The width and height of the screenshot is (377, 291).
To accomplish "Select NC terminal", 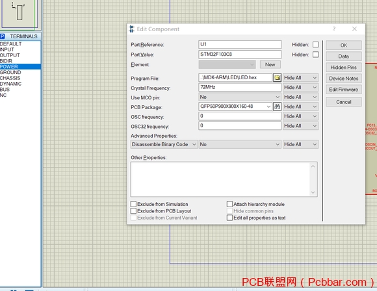I will coord(20,95).
